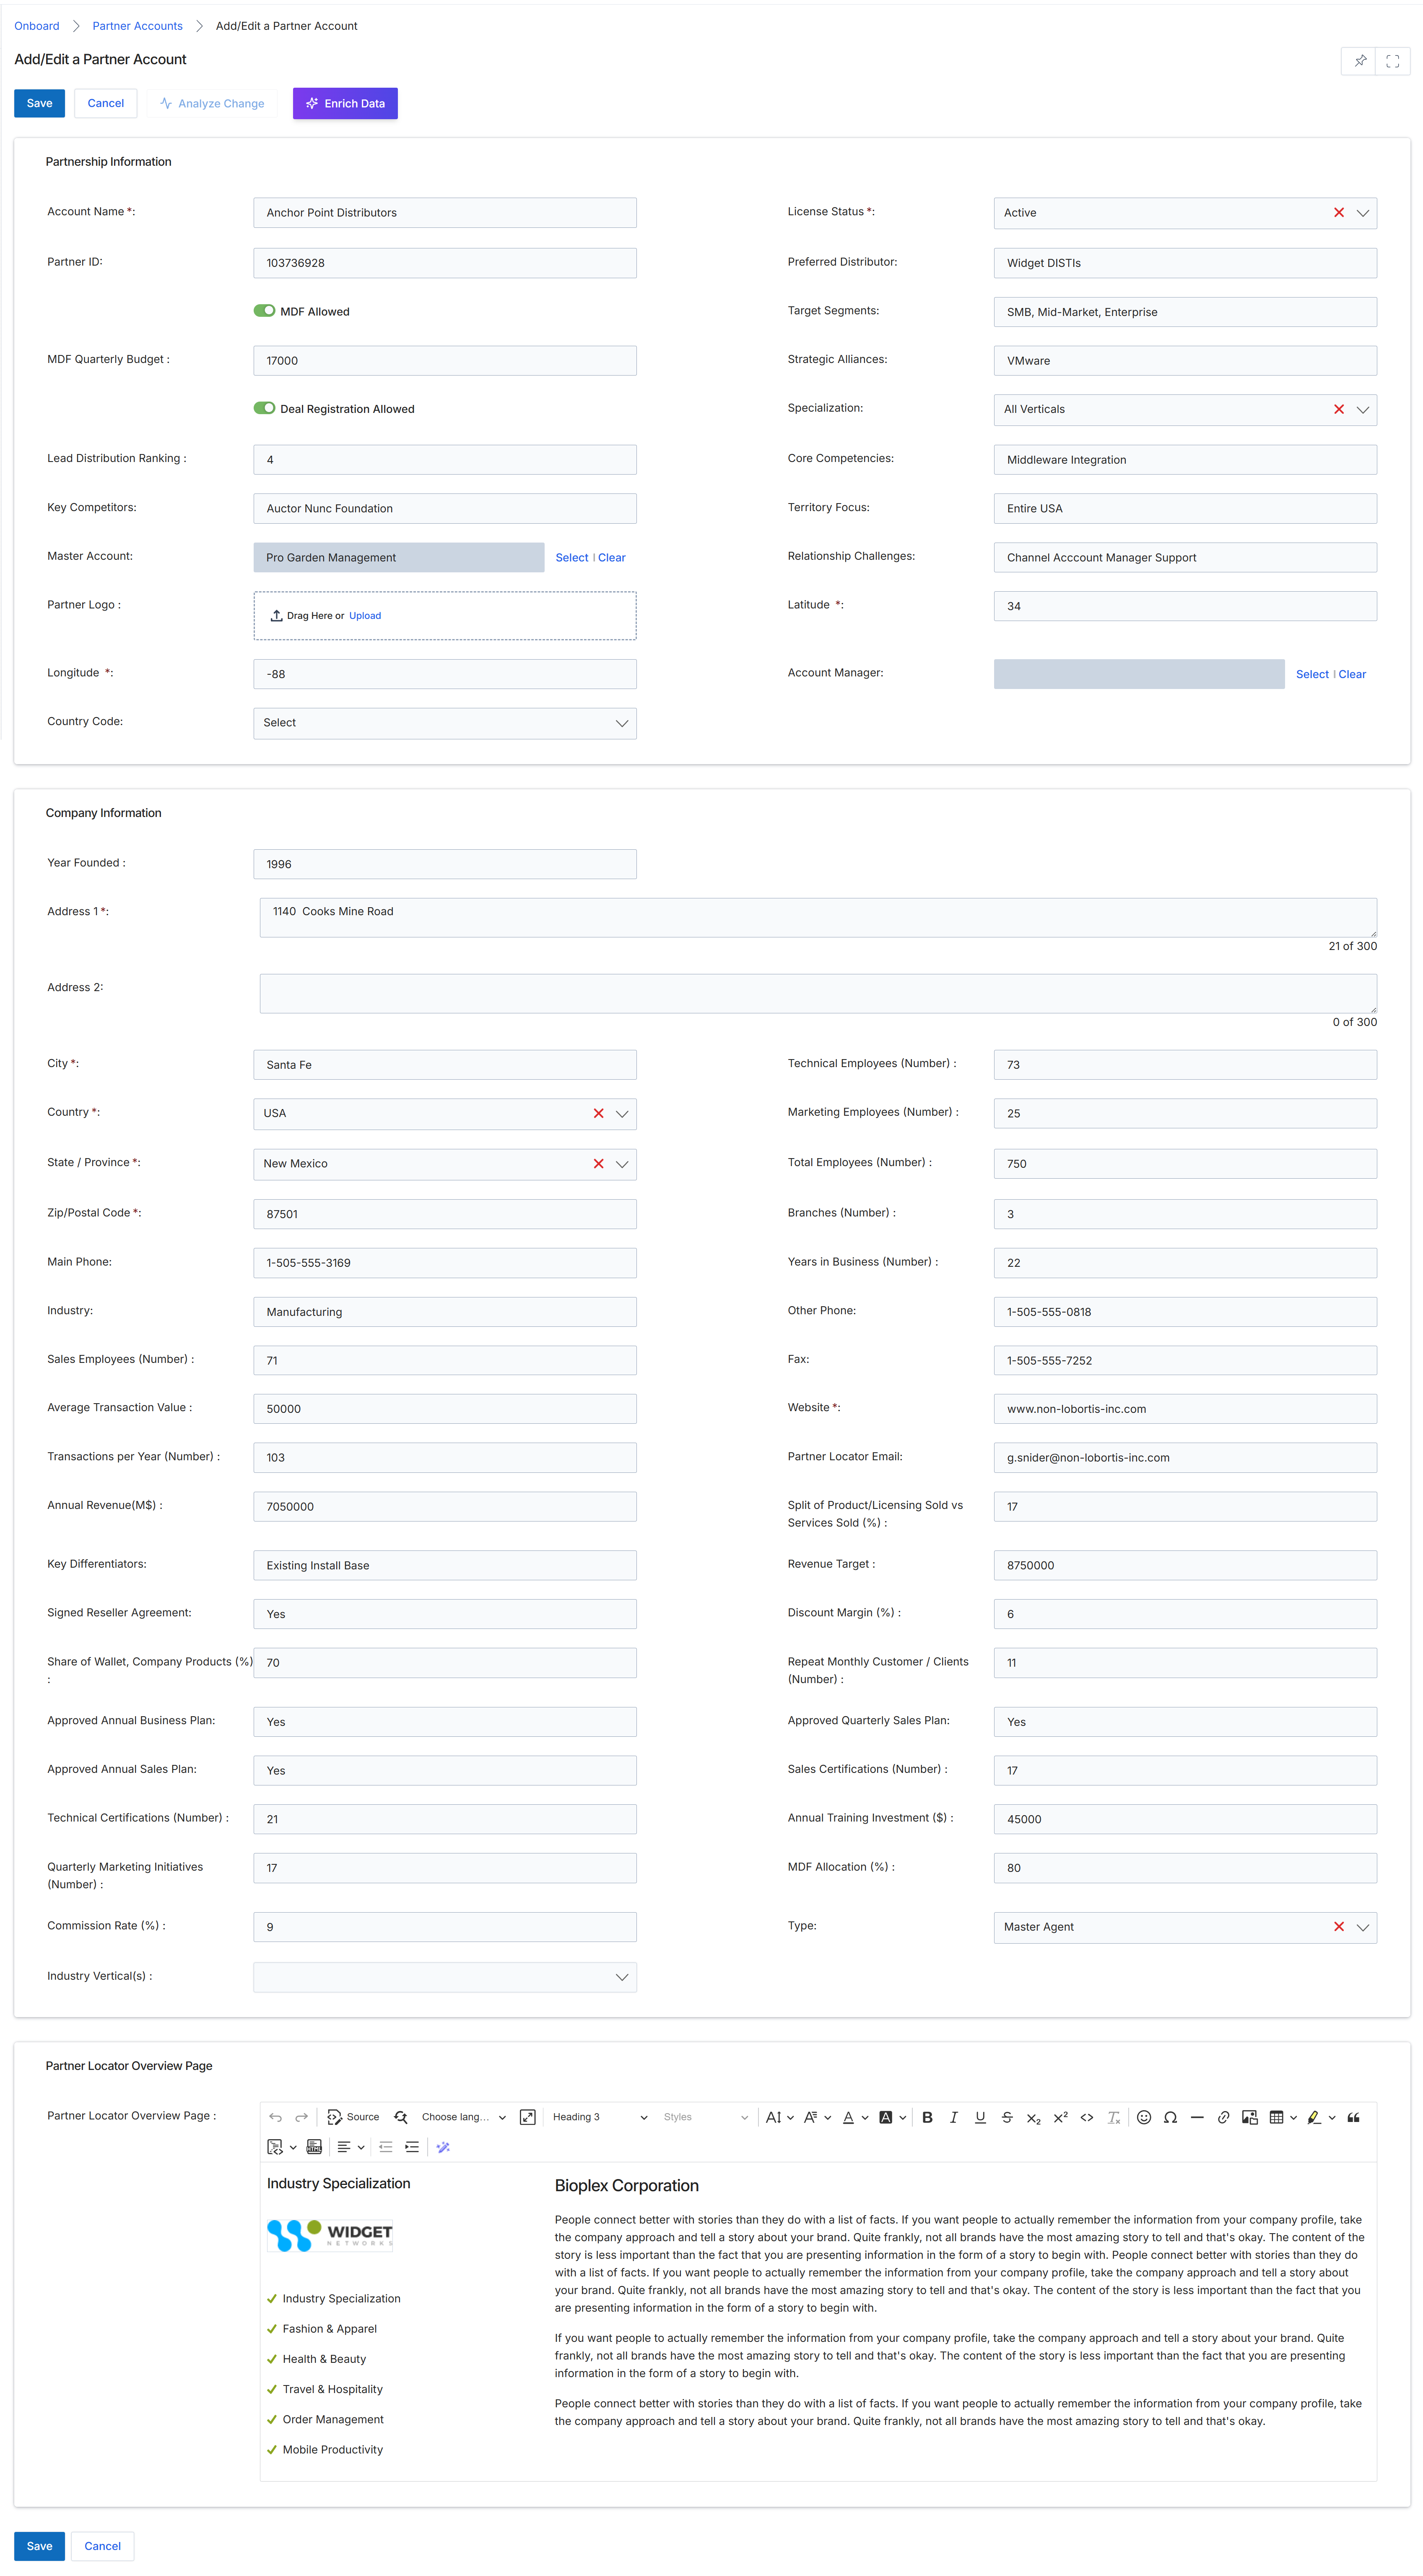Apply italic formatting in editor
1423x2576 pixels.
coord(953,2117)
